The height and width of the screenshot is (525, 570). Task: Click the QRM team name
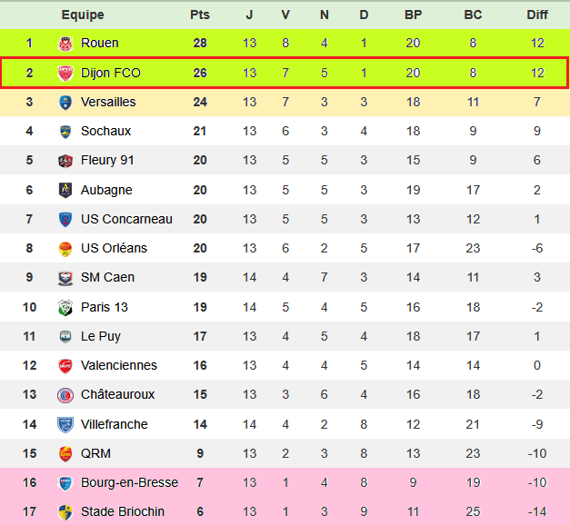point(95,453)
